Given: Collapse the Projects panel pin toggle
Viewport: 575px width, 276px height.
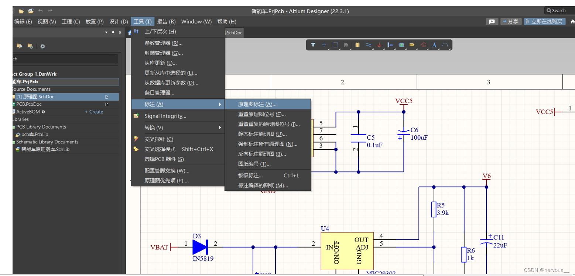Looking at the screenshot, I should pyautogui.click(x=114, y=32).
